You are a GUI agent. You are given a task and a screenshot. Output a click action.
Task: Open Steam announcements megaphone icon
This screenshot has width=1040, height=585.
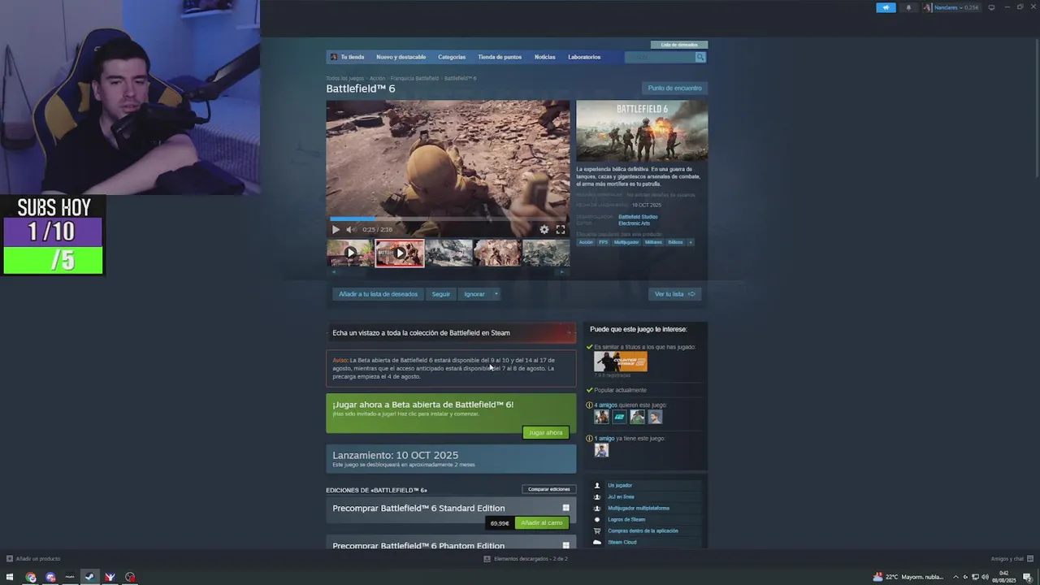tap(886, 7)
